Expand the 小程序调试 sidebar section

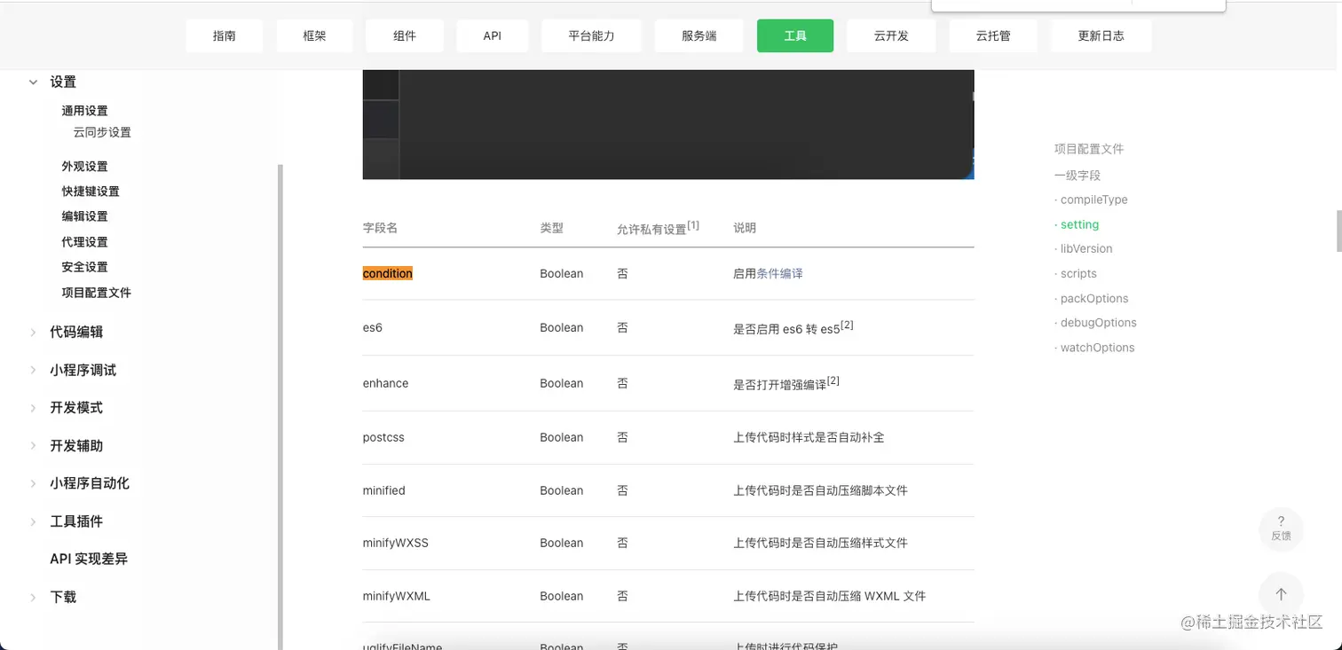[83, 370]
